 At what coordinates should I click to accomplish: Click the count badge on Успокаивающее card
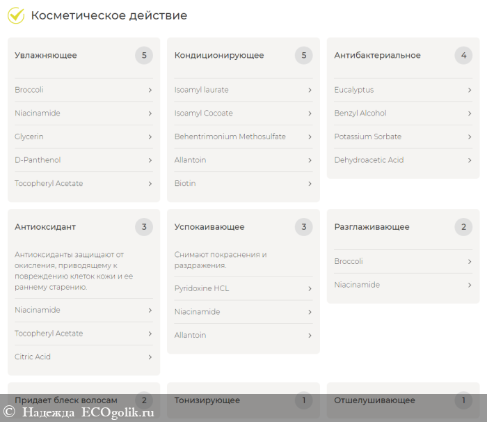(303, 227)
